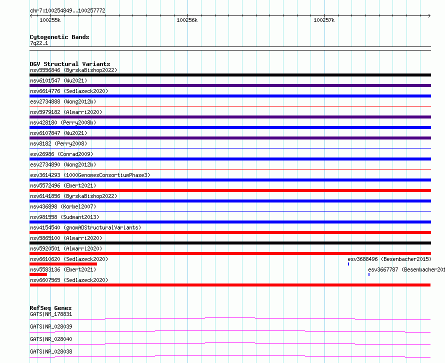Click the short red nsv5583136 variant bar
The image size is (445, 363).
(38, 274)
